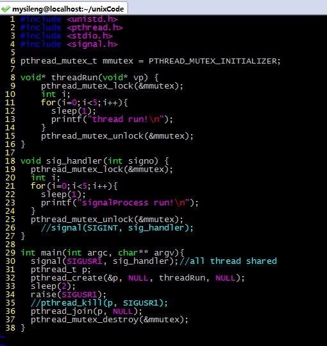
Task: Click pthread_create call on line 32
Action: click(67, 278)
